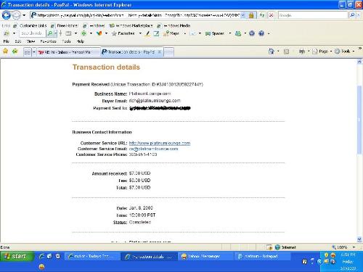Select the Completed status text

click(140, 222)
